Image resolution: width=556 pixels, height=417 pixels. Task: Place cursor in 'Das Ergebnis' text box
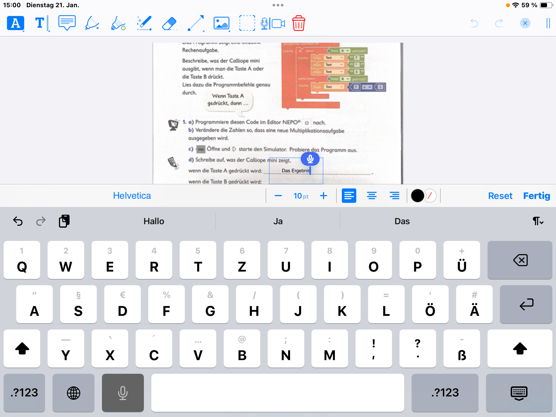pyautogui.click(x=296, y=171)
